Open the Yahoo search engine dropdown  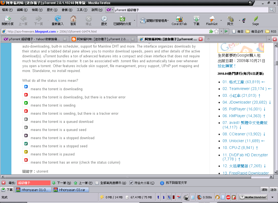(x=110, y=10)
